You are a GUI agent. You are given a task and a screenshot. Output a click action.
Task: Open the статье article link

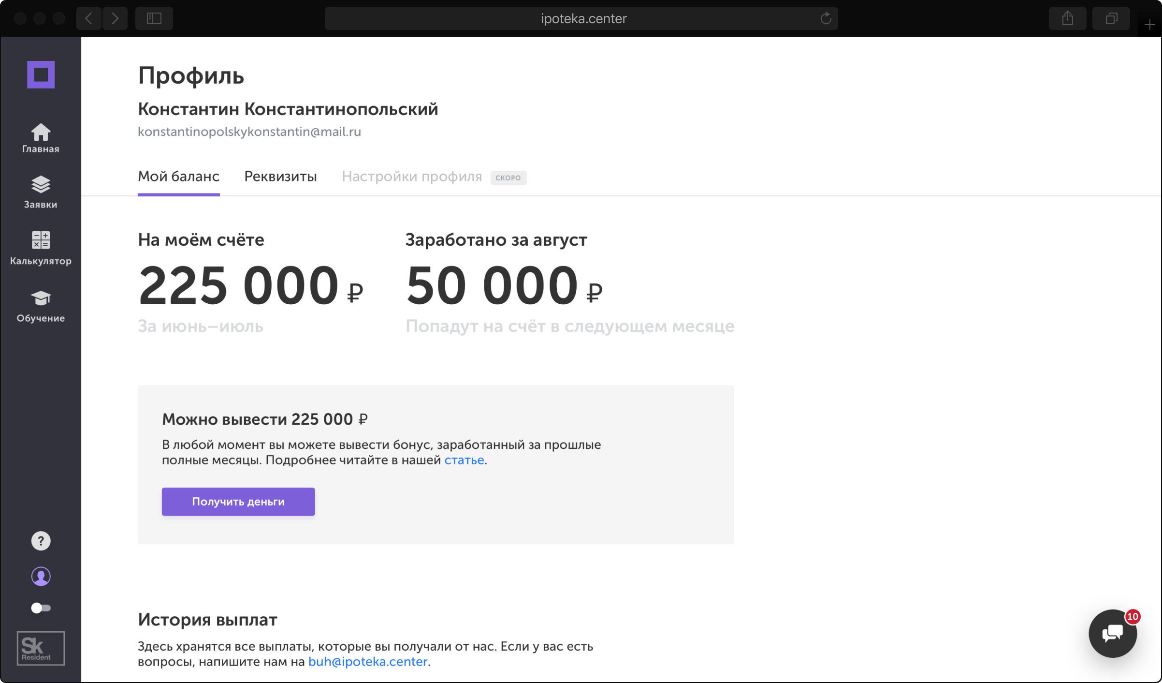click(464, 460)
